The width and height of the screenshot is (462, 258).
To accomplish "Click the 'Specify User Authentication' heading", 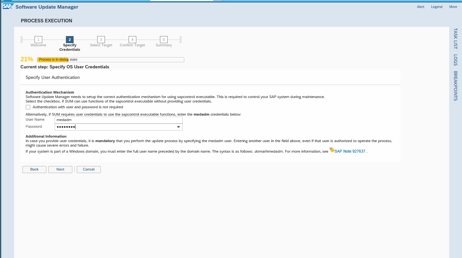I will tap(52, 78).
